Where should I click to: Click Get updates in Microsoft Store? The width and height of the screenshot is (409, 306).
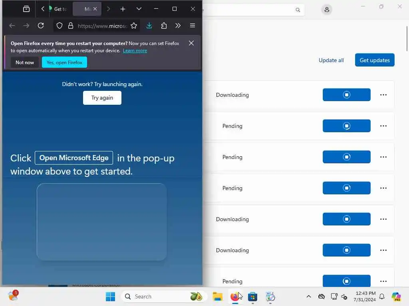click(x=375, y=60)
